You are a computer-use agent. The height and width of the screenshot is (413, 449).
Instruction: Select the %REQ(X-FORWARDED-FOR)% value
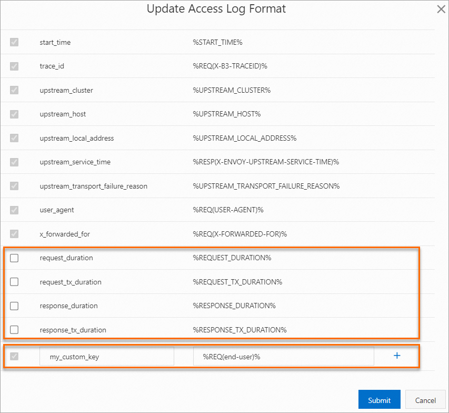240,234
